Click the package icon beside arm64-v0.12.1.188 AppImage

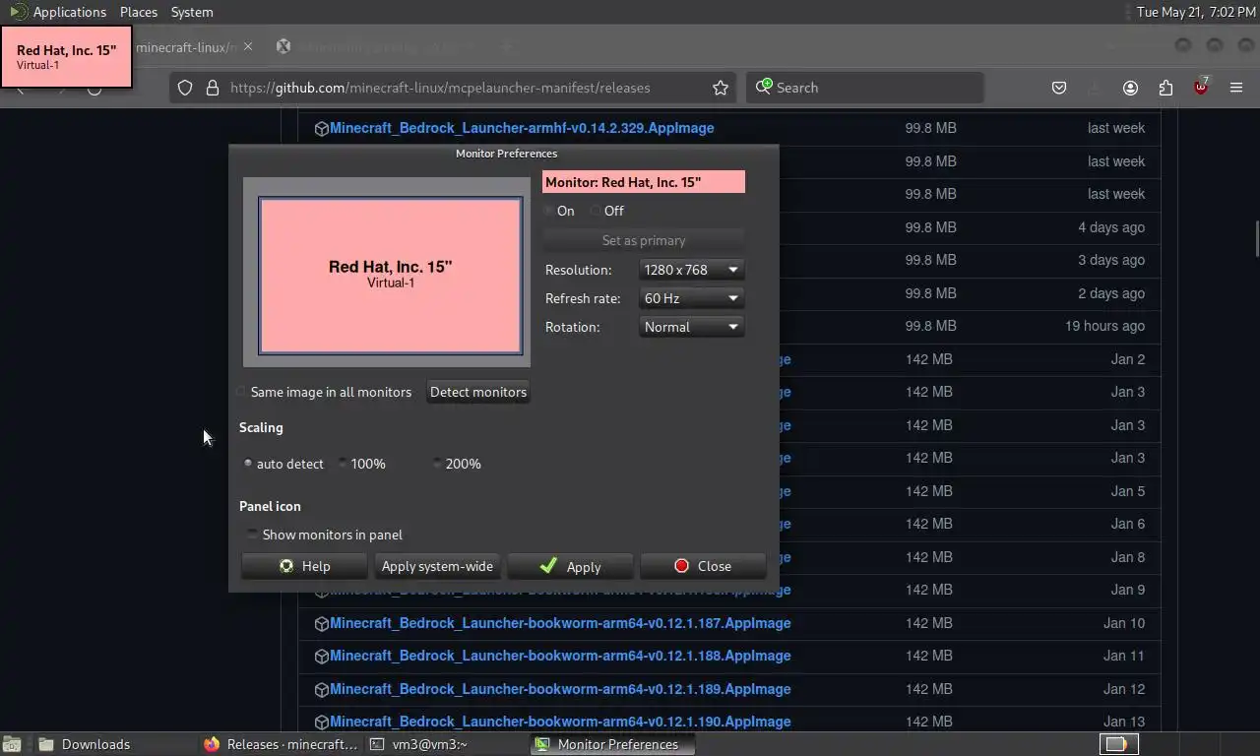[x=321, y=657]
